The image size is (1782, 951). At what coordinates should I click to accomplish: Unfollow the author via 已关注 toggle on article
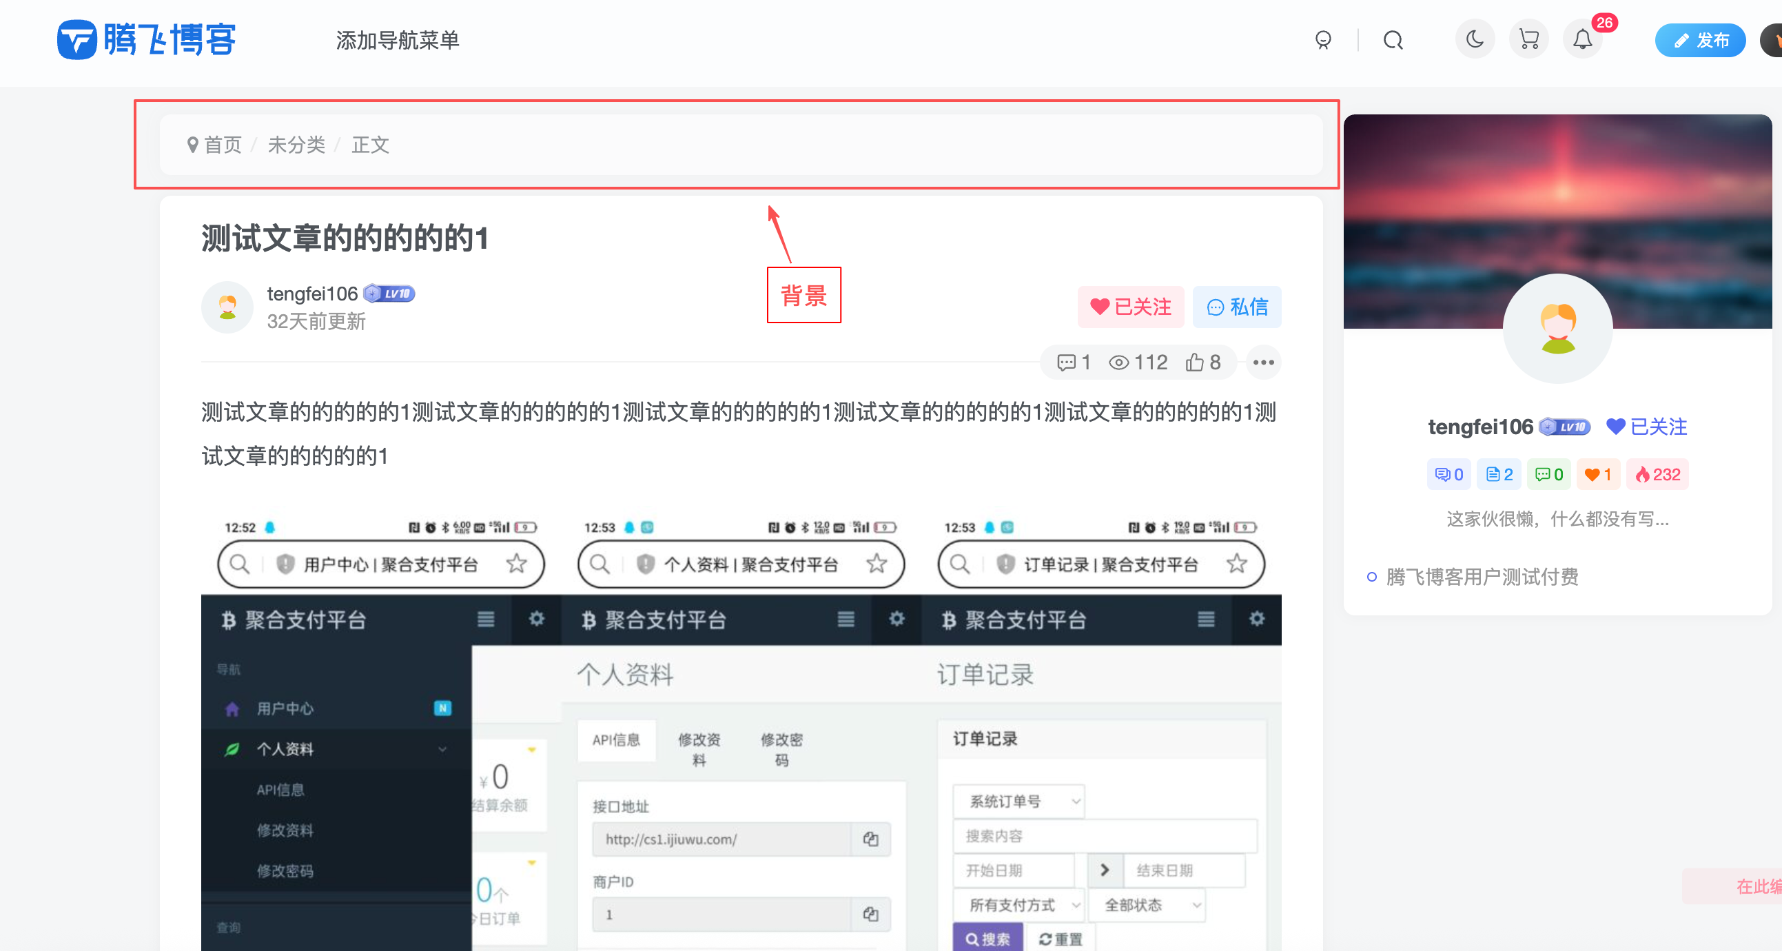[1130, 307]
